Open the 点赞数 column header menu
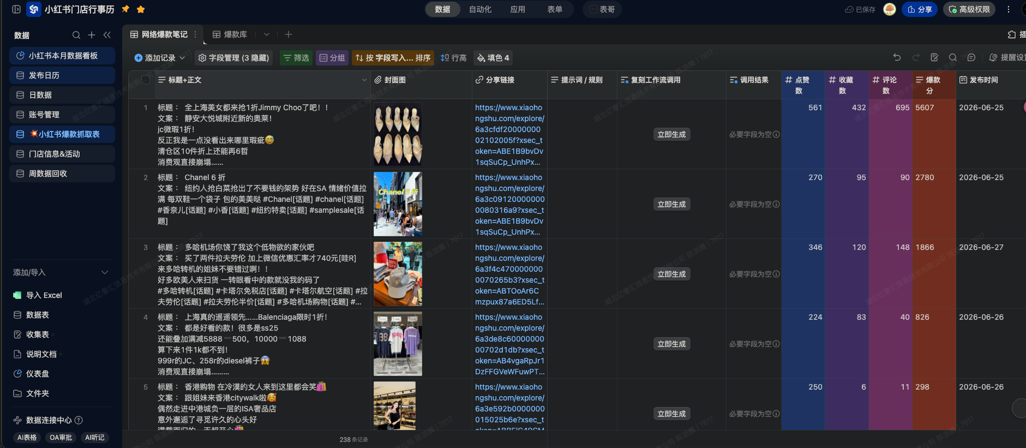The image size is (1026, 448). tap(803, 85)
